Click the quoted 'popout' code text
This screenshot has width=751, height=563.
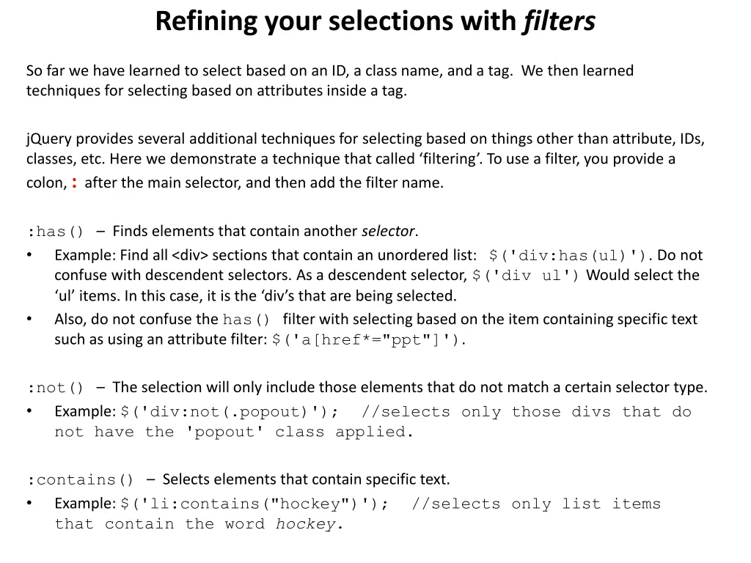point(224,432)
